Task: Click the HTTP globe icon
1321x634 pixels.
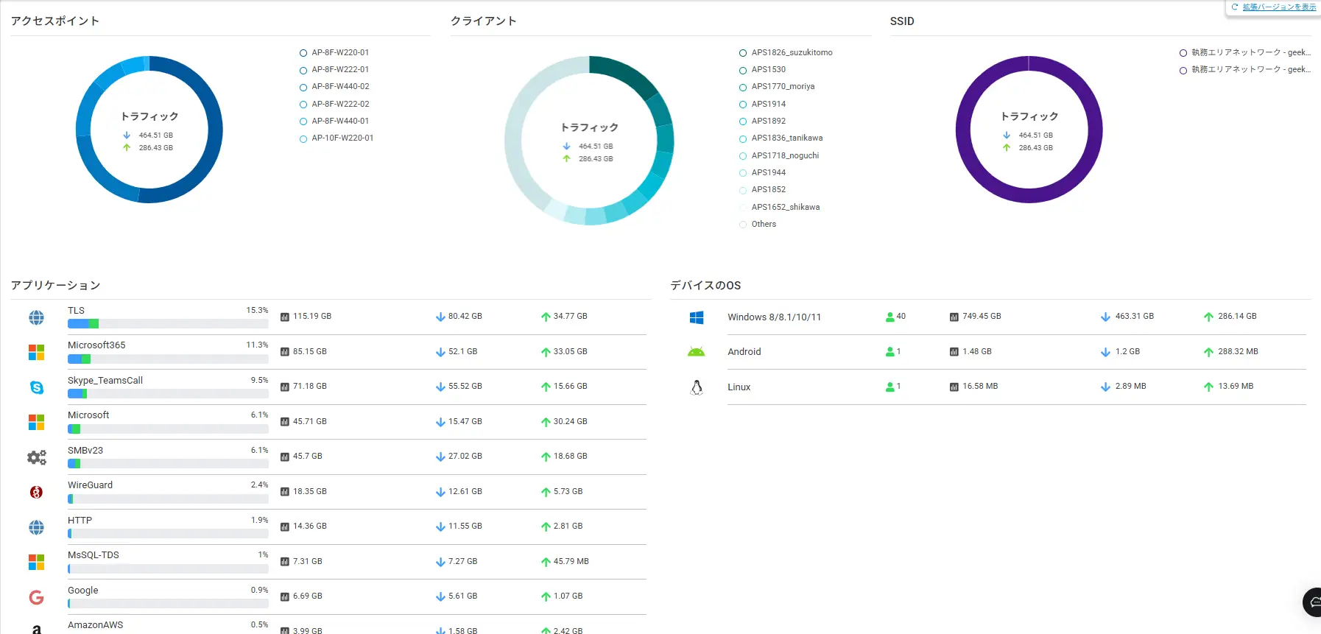Action: click(x=36, y=527)
